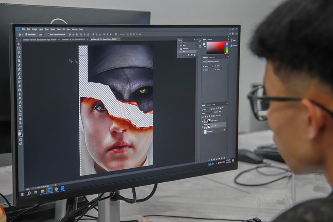Pick a color in the red color field

pos(216,48)
